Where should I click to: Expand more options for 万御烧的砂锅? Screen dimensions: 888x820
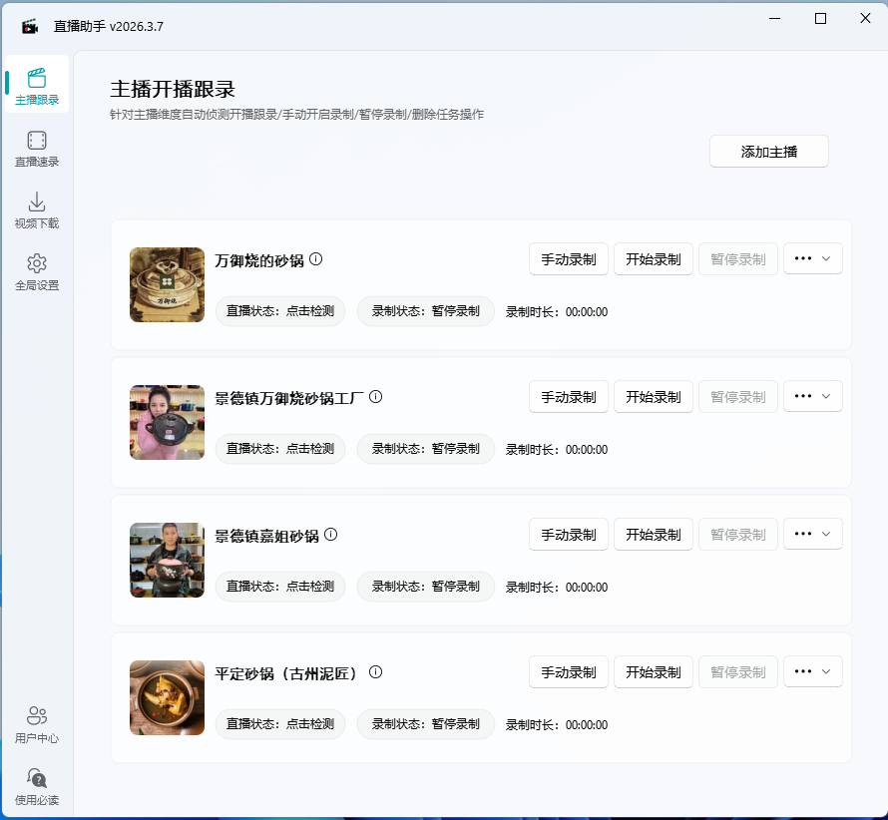click(812, 258)
